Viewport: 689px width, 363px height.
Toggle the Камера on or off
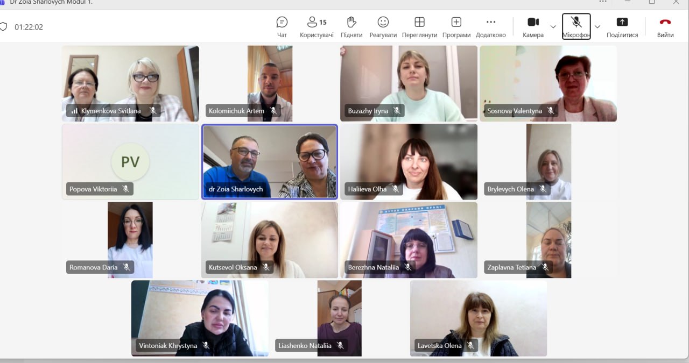pyautogui.click(x=533, y=27)
